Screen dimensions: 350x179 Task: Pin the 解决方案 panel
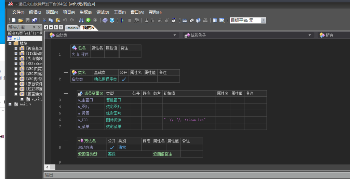pos(34,27)
